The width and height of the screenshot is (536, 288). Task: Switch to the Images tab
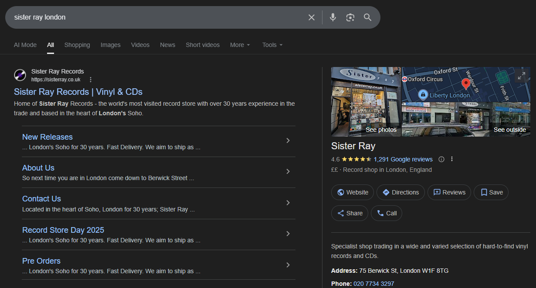(x=110, y=45)
